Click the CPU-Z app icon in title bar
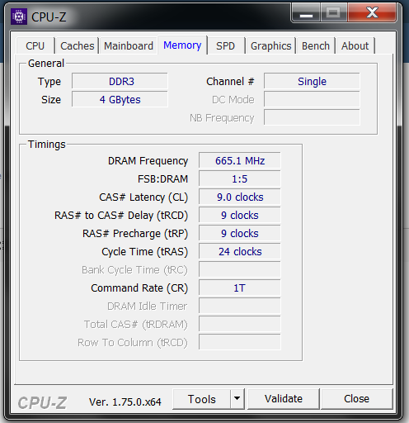The width and height of the screenshot is (409, 423). tap(19, 17)
